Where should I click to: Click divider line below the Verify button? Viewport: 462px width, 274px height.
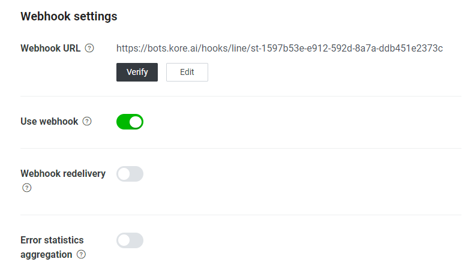click(240, 96)
